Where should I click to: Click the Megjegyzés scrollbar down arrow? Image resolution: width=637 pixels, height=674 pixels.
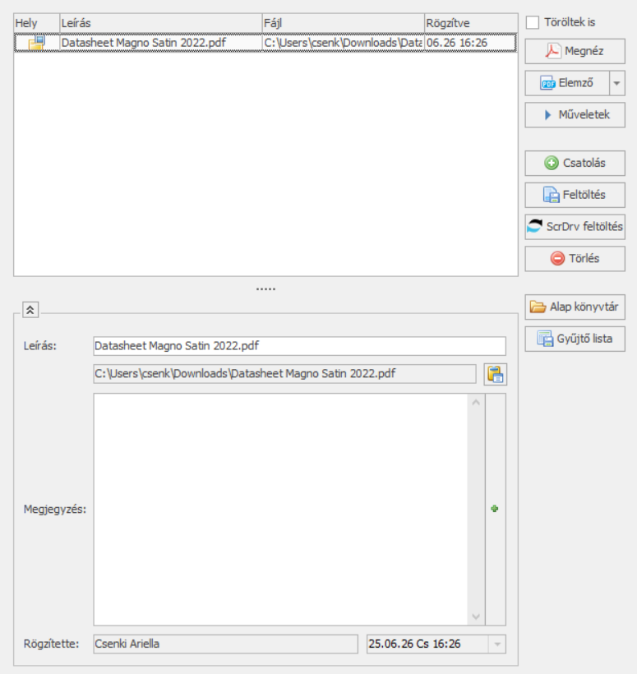[476, 616]
